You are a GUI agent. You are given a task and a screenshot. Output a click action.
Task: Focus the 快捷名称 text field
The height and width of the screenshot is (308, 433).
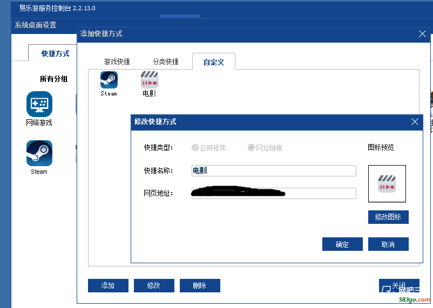pos(274,170)
